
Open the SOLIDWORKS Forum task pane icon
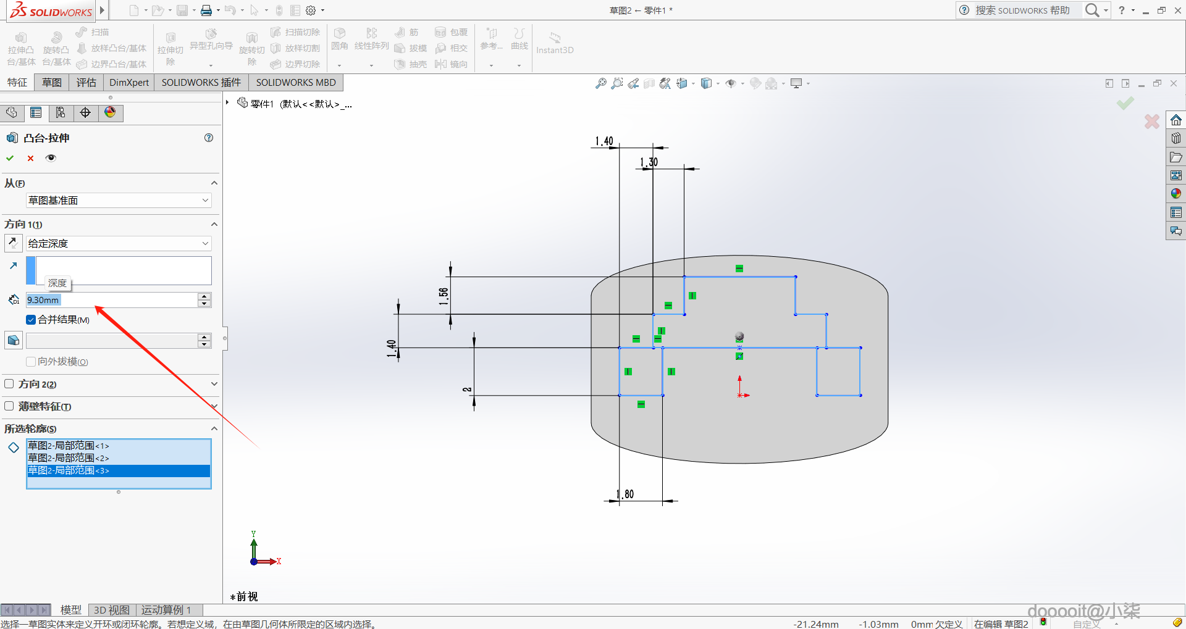tap(1176, 231)
